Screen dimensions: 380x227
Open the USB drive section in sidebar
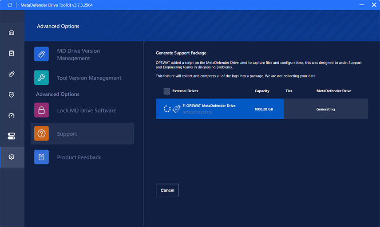[12, 74]
